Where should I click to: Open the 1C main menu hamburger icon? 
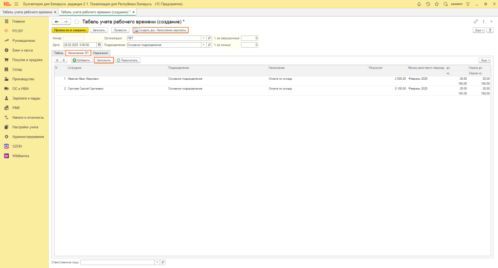[x=16, y=4]
